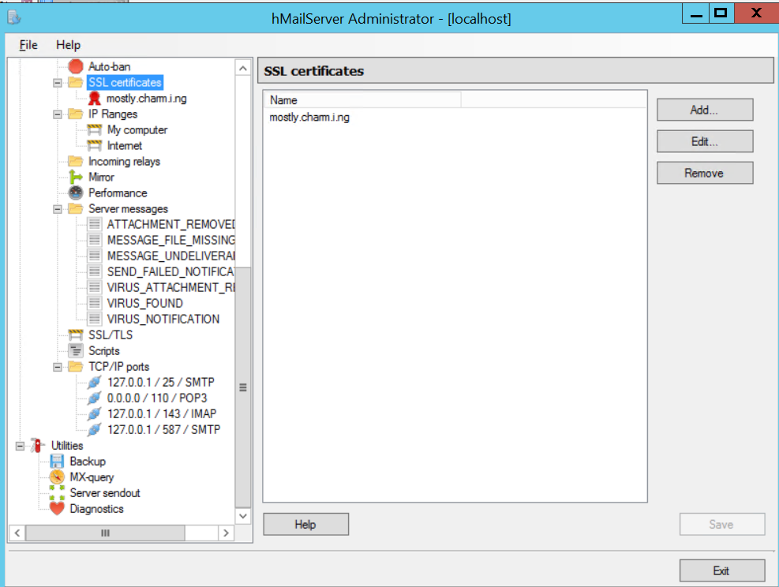Click the Internet barrier icon

[x=95, y=146]
